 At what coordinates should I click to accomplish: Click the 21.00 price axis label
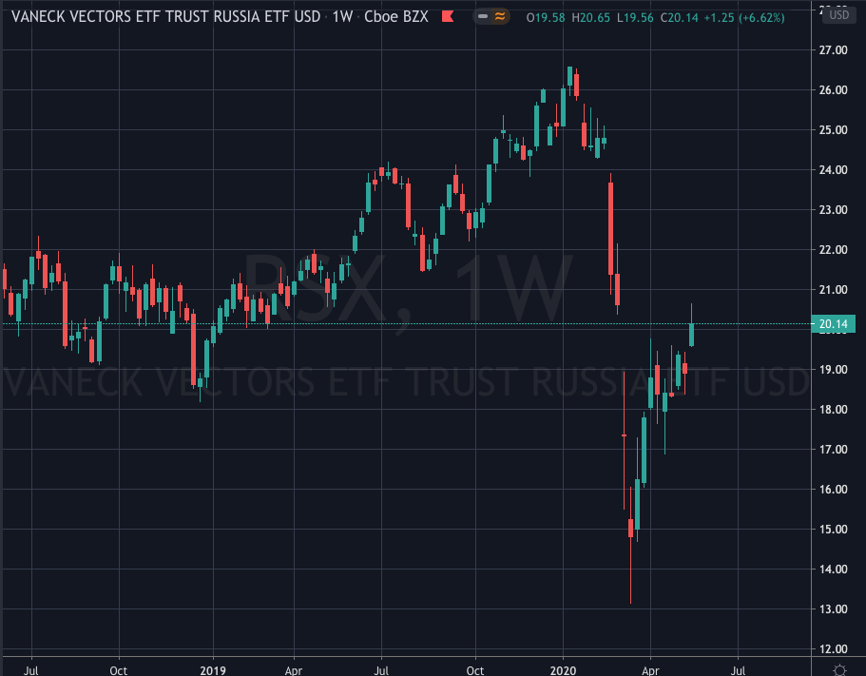point(833,289)
